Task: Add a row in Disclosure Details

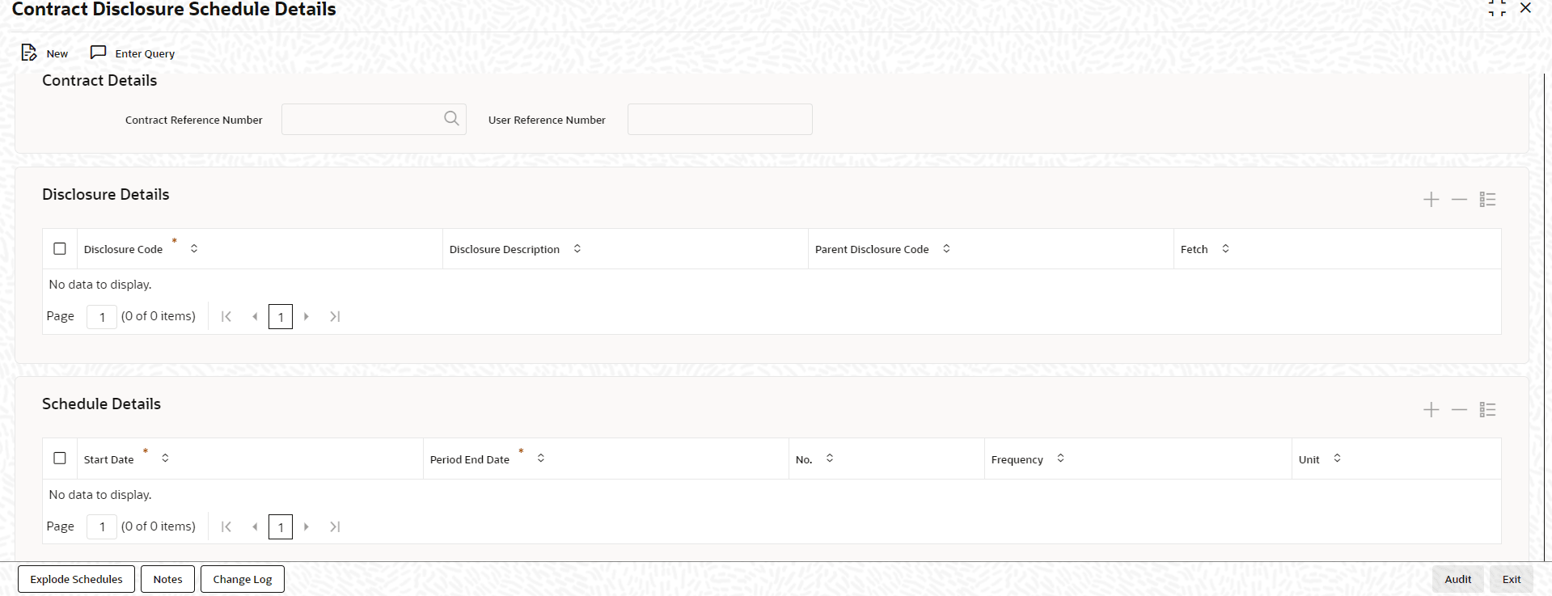Action: point(1431,200)
